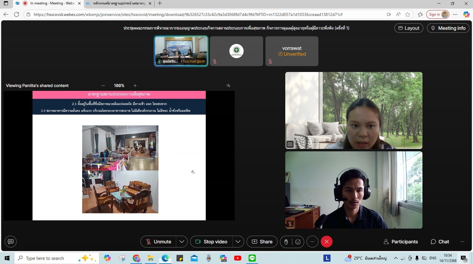Click the annotate pencil icon
Viewport: 473px width, 264px height.
coord(228,86)
